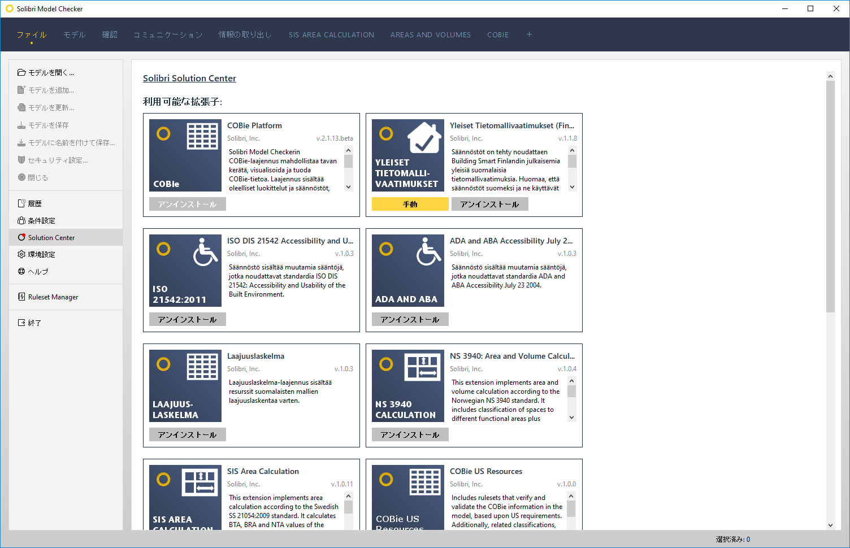This screenshot has width=850, height=548.
Task: Click the COBie Platform title text
Action: [254, 125]
